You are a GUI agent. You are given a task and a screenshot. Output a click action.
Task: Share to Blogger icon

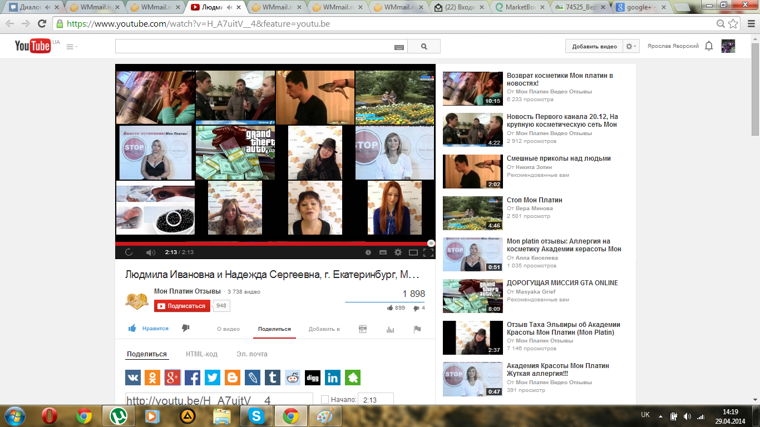[233, 378]
